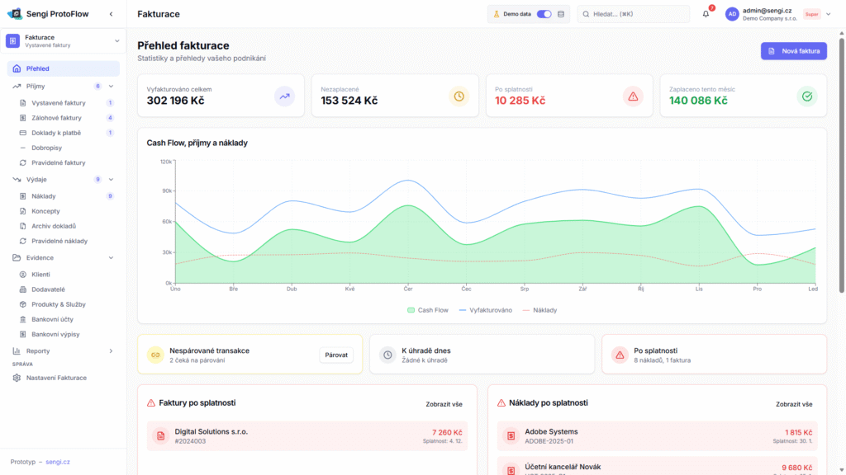Toggle Cash Flow series in chart legend
Screen dimensions: 846x475
click(428, 310)
